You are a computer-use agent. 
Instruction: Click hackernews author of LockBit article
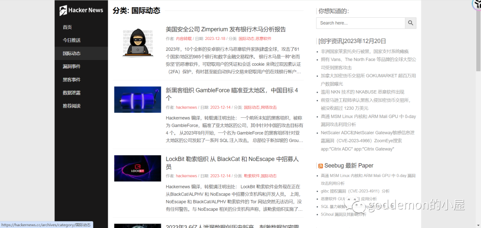click(186, 176)
